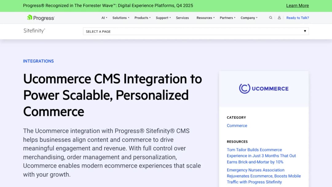Expand the Products menu
This screenshot has width=332, height=187.
coord(143,18)
